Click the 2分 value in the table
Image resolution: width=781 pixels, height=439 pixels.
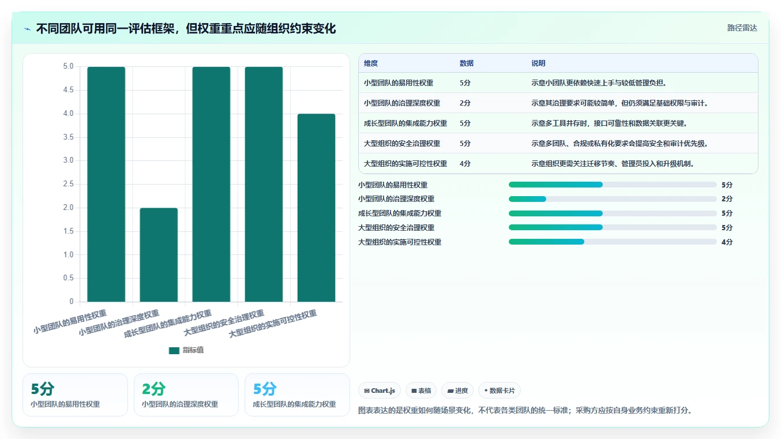[x=465, y=103]
